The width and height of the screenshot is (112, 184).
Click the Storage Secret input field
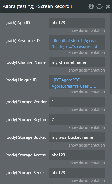coord(77,173)
